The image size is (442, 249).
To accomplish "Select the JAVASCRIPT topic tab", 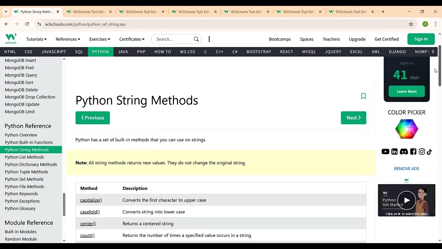I will coord(54,52).
